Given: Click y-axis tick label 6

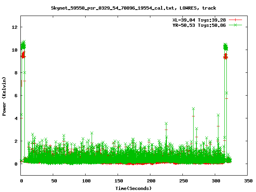Looking at the screenshot, I should pyautogui.click(x=16, y=96).
